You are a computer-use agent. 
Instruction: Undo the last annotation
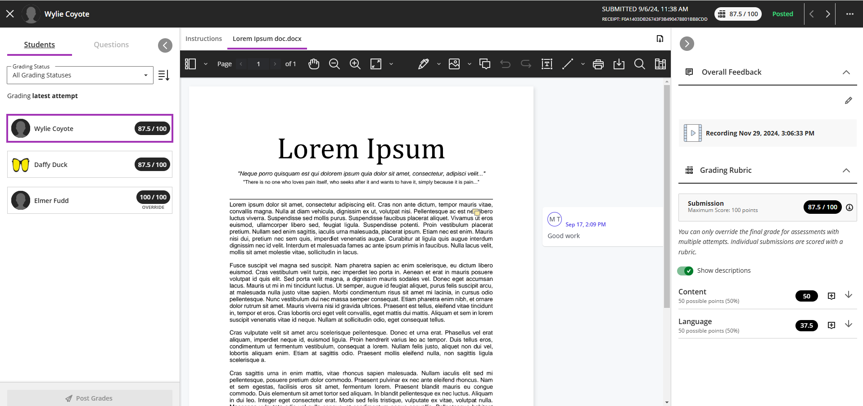click(505, 64)
